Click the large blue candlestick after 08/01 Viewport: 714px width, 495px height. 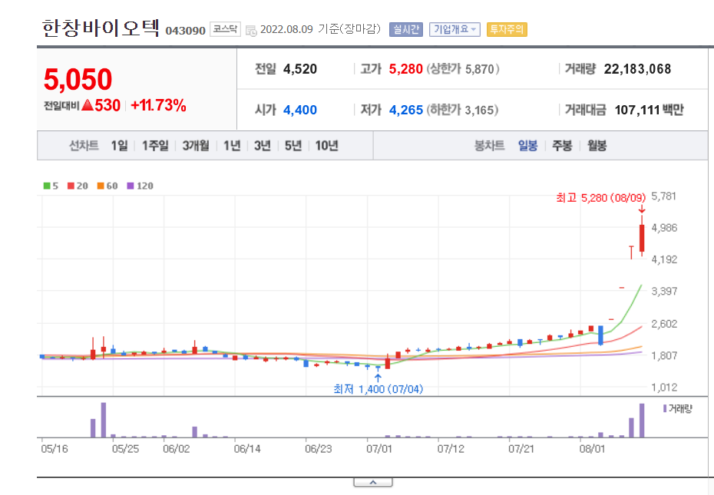point(600,335)
